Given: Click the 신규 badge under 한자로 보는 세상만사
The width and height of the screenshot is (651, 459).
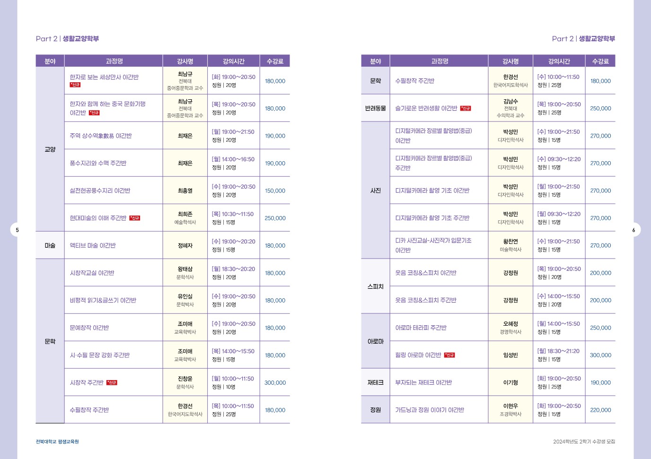Looking at the screenshot, I should coord(75,85).
